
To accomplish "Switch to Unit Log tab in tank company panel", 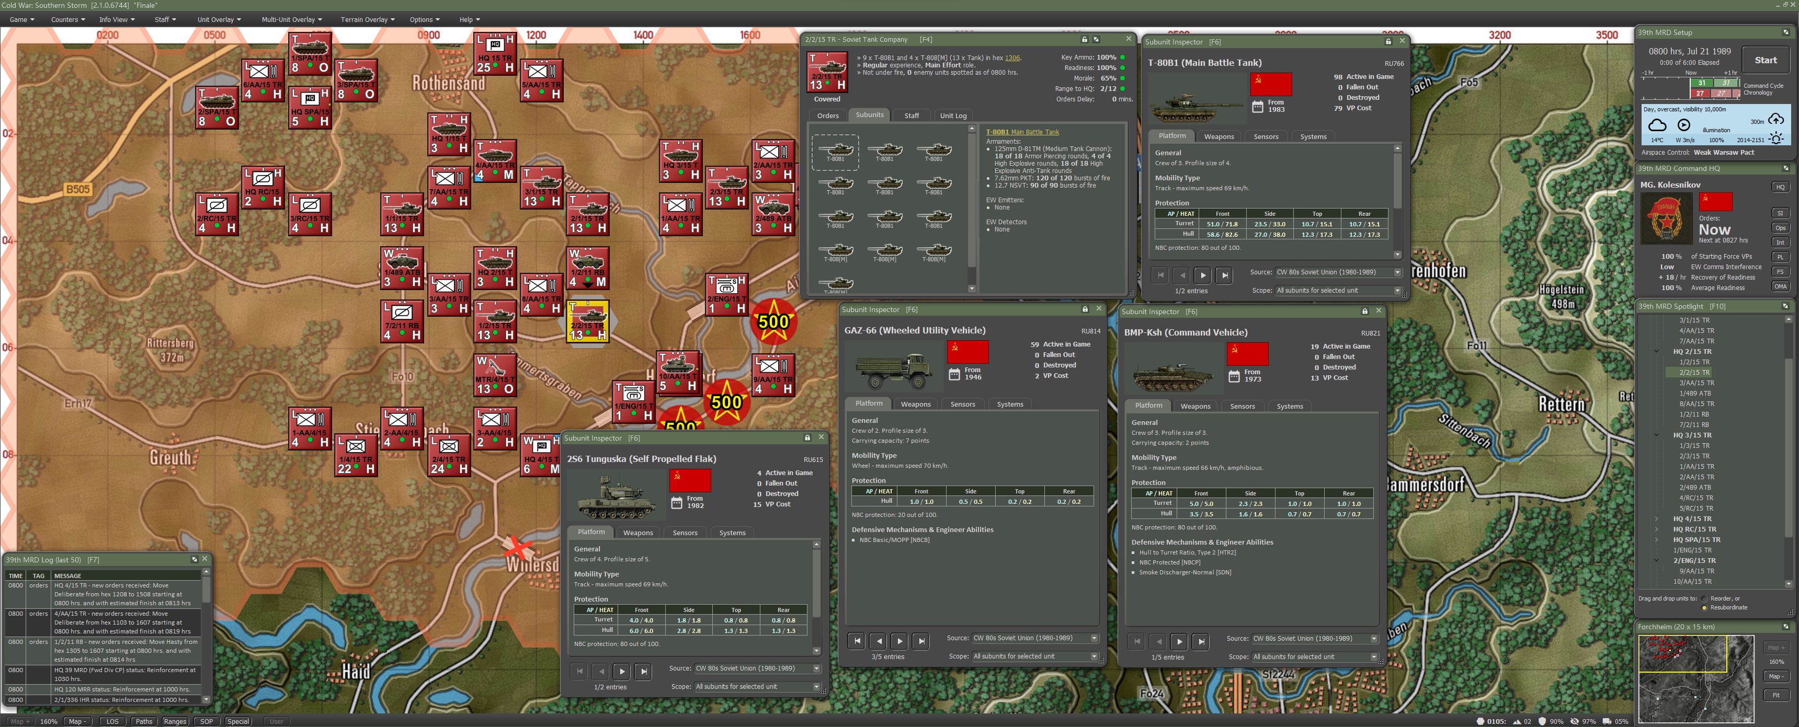I will [952, 116].
